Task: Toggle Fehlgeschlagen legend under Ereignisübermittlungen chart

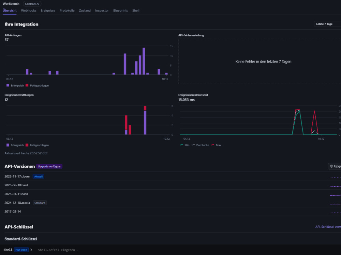Action: tap(37, 145)
